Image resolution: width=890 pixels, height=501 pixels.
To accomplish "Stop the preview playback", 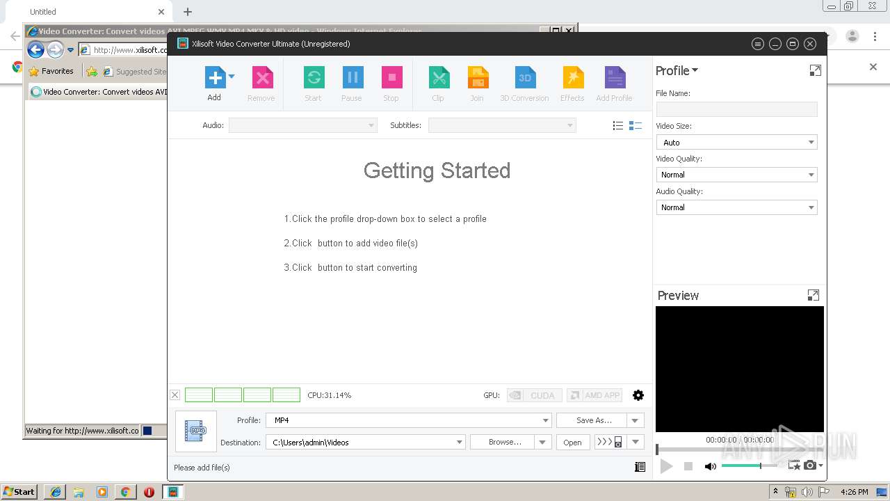I will [688, 466].
